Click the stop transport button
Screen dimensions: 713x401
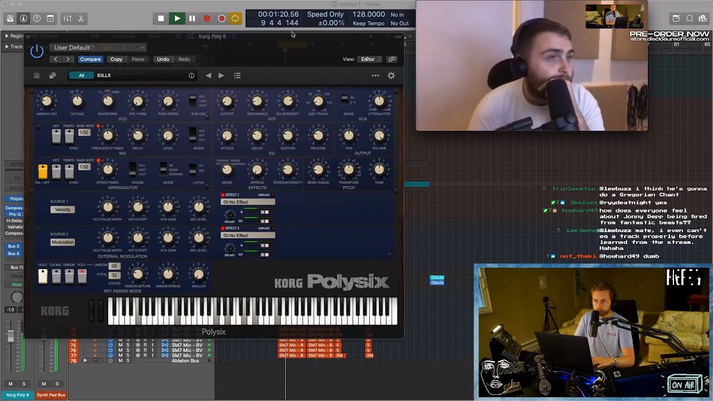click(161, 18)
